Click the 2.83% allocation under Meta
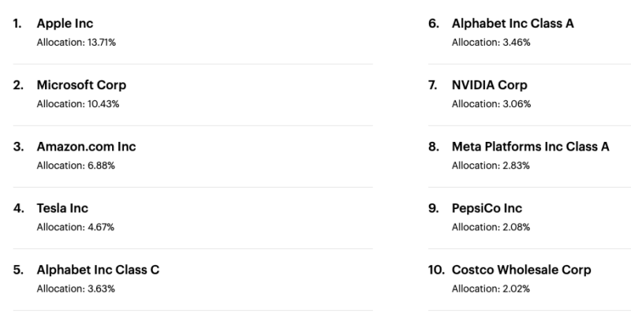 [x=491, y=166]
